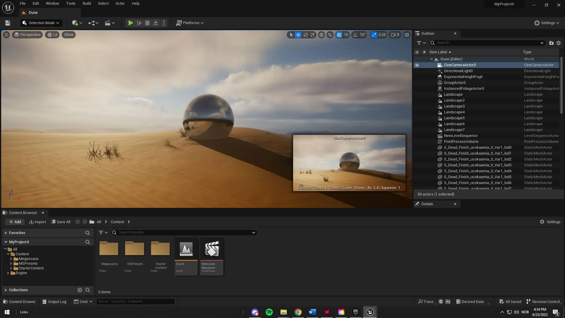Toggle rotation snapping angle icon

(355, 35)
